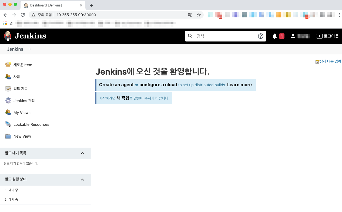Open Chrome three-dot menu
The height and width of the screenshot is (212, 342).
[339, 15]
